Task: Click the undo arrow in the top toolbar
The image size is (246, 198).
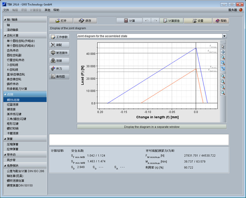Action: coord(147,20)
